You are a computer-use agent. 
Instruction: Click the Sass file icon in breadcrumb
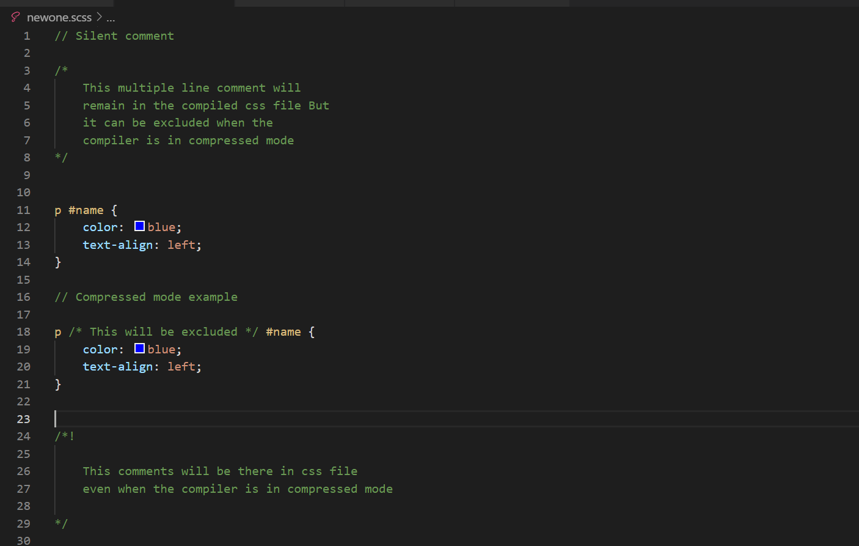[15, 17]
